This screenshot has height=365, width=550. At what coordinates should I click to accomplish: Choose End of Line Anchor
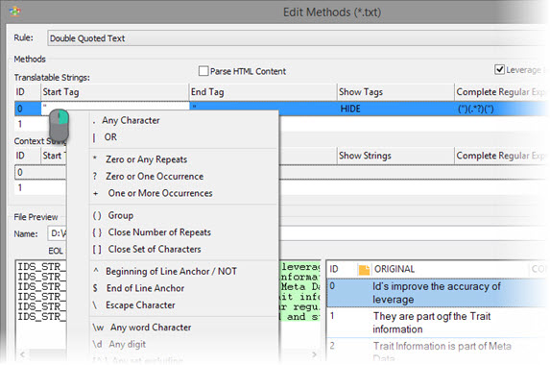tap(145, 288)
